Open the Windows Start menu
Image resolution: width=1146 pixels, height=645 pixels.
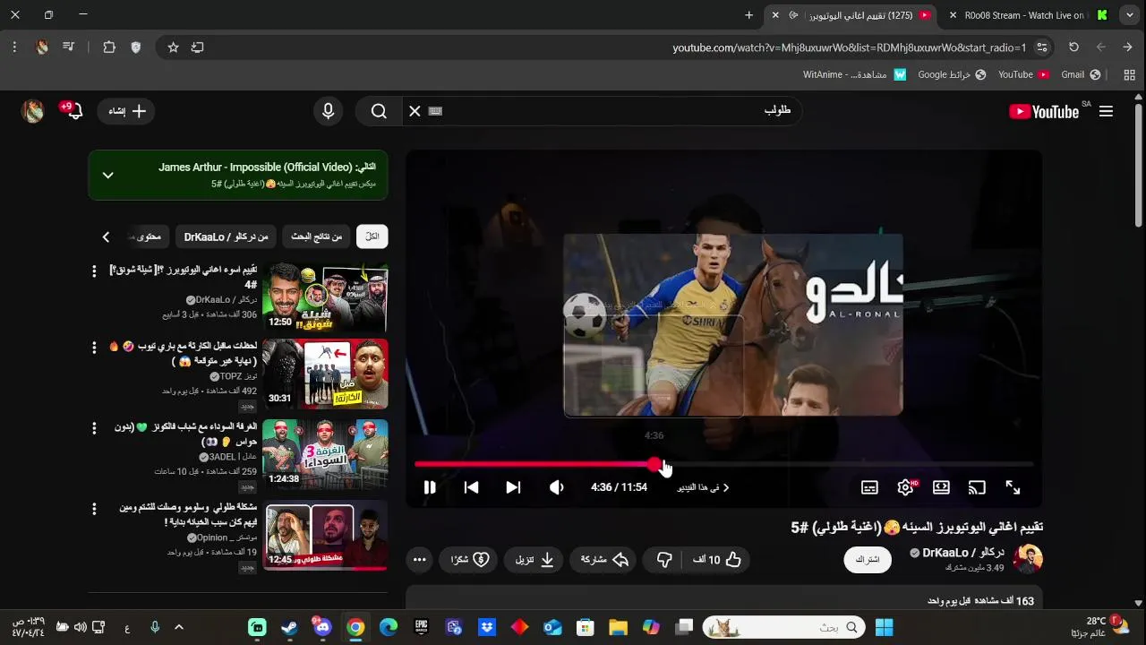point(885,627)
